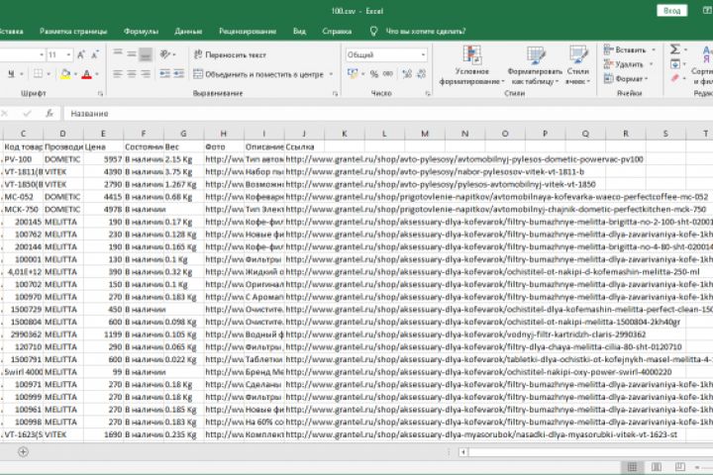Apply underline formatting

(11, 73)
